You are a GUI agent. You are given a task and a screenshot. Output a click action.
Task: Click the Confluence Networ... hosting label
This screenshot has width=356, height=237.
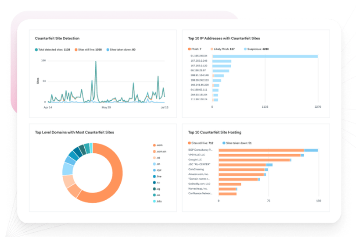coord(200,194)
